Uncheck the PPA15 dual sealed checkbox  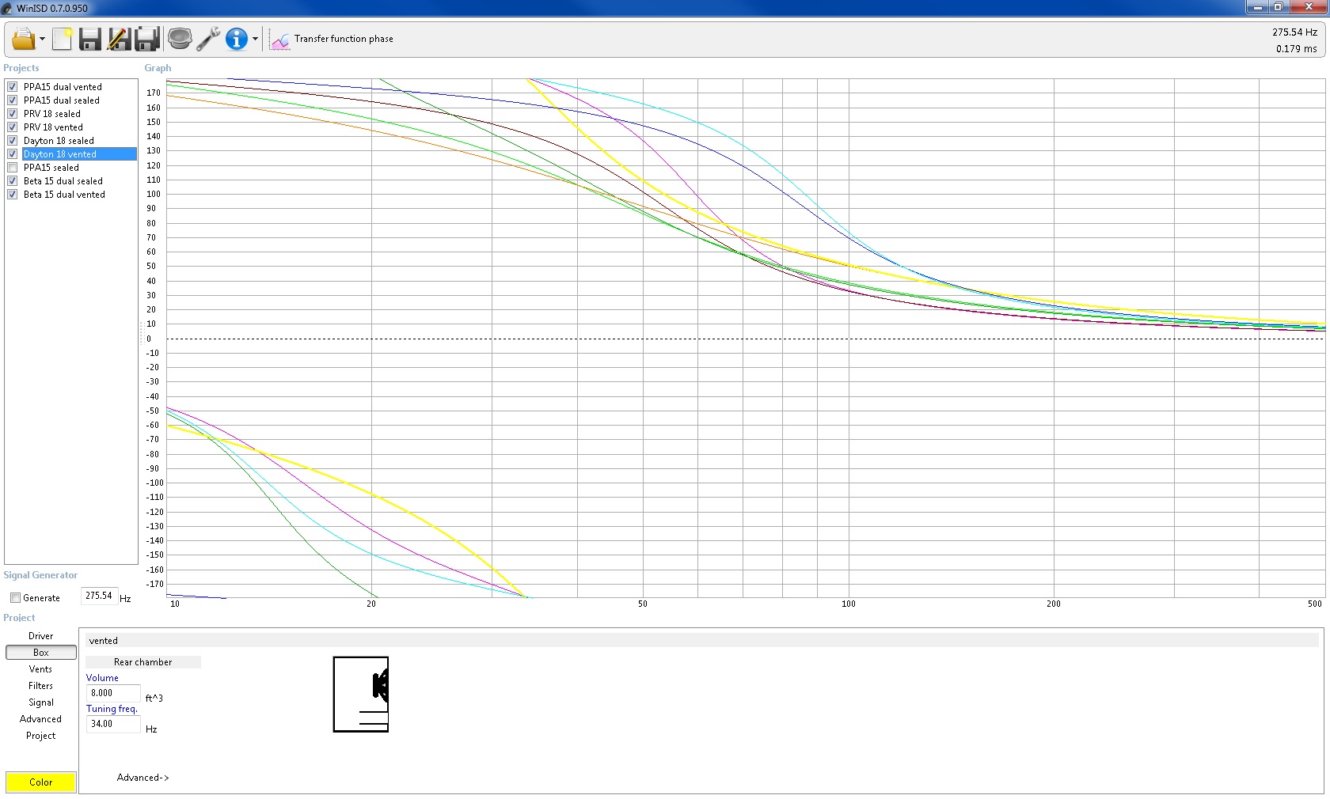click(x=13, y=100)
